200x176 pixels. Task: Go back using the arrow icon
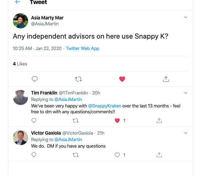pos(18,2)
